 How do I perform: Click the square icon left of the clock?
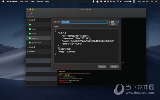134,1
